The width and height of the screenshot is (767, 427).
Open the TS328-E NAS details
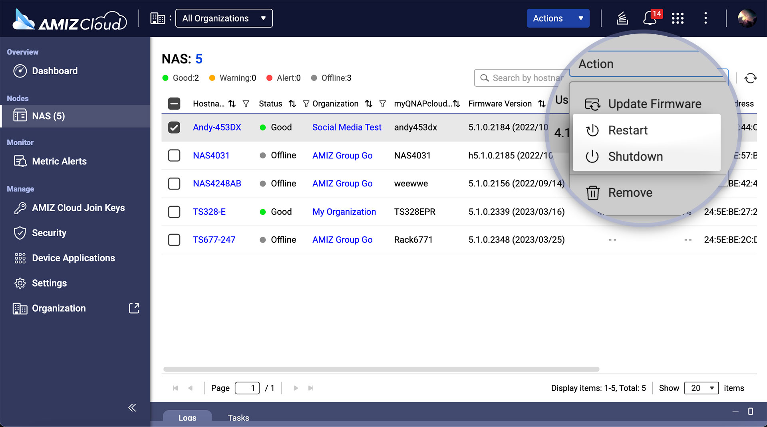coord(210,212)
